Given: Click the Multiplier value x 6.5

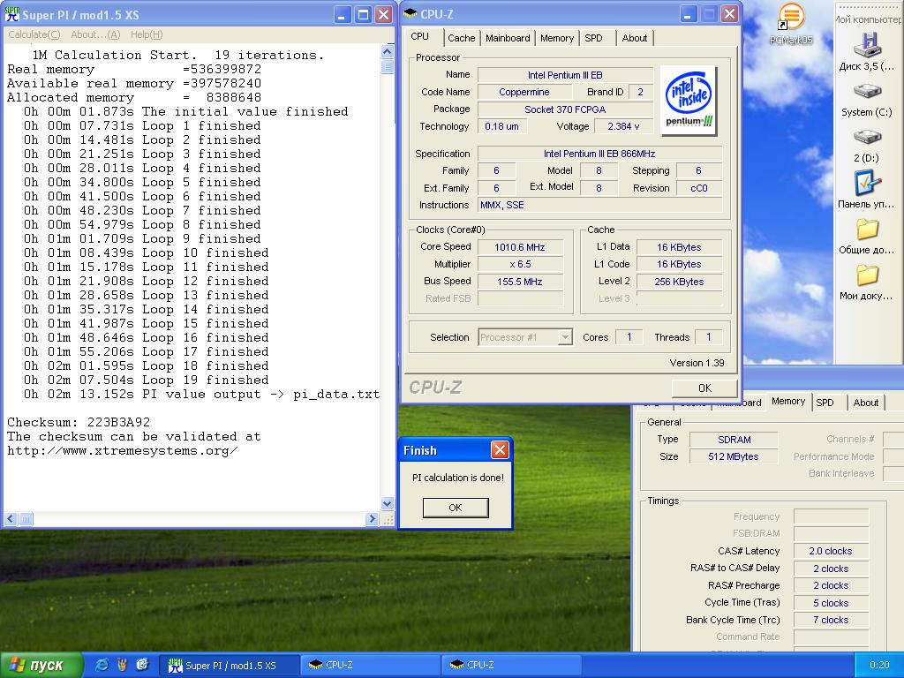Looking at the screenshot, I should coord(520,264).
